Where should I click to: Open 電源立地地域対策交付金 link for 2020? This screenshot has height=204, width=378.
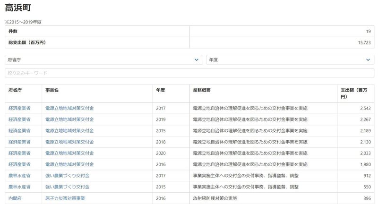(69, 153)
